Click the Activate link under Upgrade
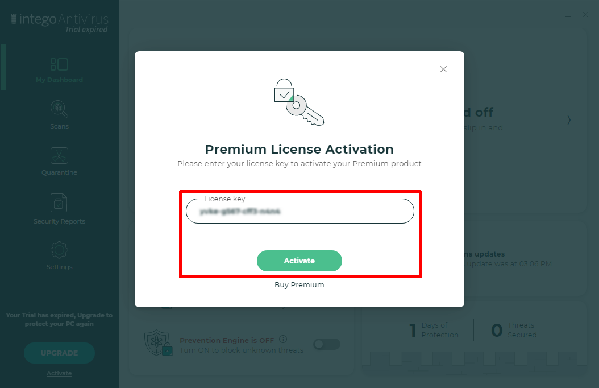599x388 pixels. click(x=59, y=373)
